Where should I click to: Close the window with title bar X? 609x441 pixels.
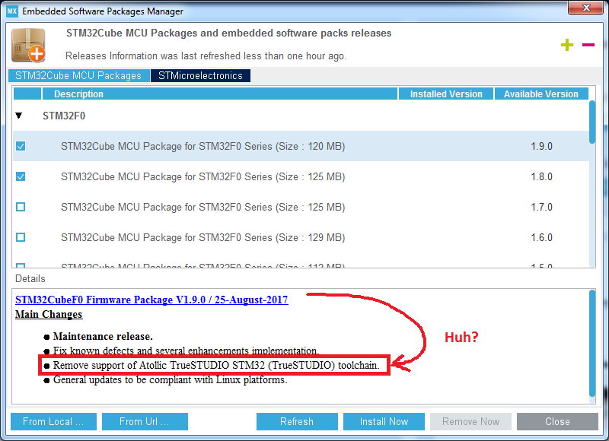pyautogui.click(x=586, y=8)
